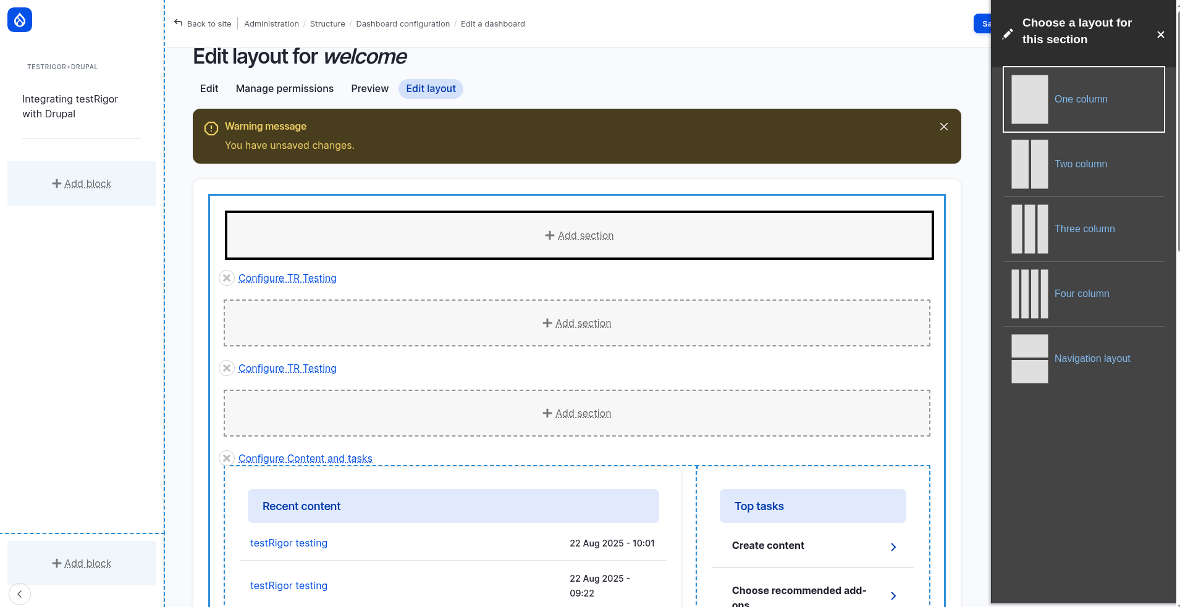Image resolution: width=1180 pixels, height=607 pixels.
Task: Remove the Content and tasks section
Action: click(227, 458)
